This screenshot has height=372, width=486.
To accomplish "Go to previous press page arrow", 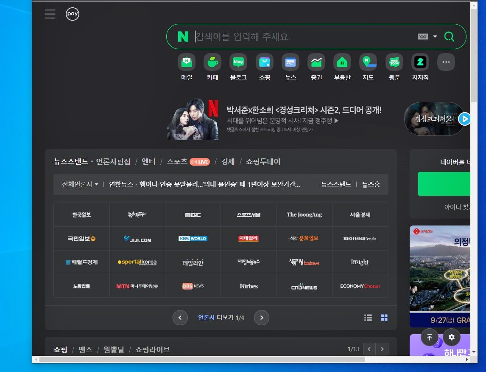I will [x=180, y=318].
